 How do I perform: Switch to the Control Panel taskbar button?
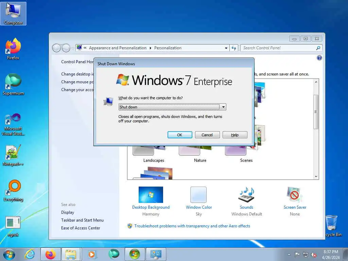coord(156,254)
